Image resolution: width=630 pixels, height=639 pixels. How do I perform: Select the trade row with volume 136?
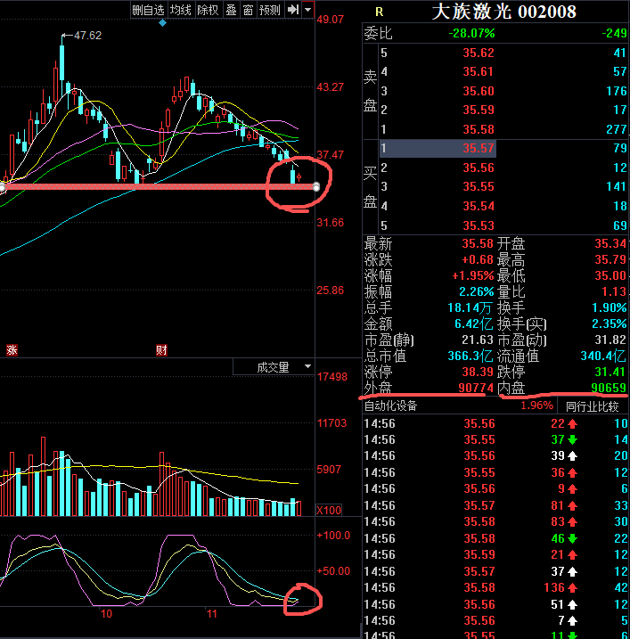(x=495, y=587)
